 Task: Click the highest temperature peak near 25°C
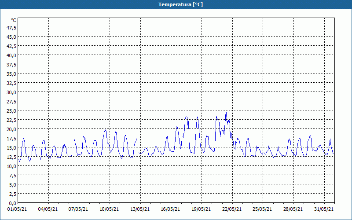(226, 111)
